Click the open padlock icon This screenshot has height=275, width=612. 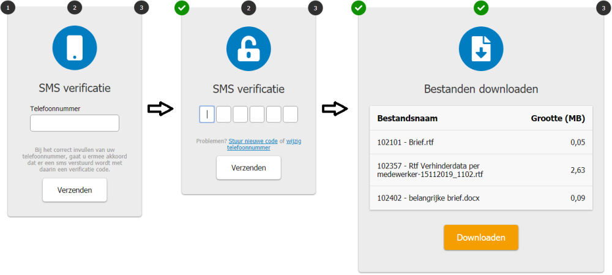[x=248, y=48]
